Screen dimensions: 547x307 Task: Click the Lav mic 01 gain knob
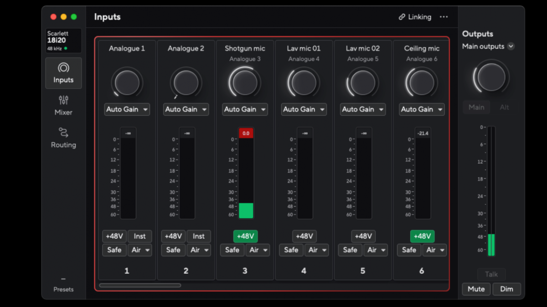pyautogui.click(x=304, y=83)
